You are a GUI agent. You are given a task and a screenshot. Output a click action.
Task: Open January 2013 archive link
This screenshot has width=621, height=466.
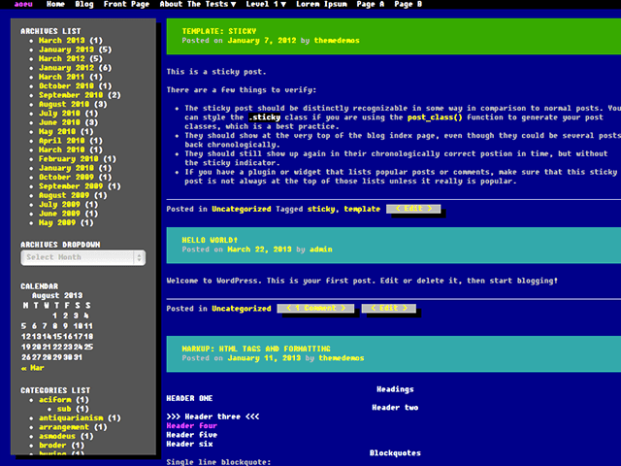66,50
